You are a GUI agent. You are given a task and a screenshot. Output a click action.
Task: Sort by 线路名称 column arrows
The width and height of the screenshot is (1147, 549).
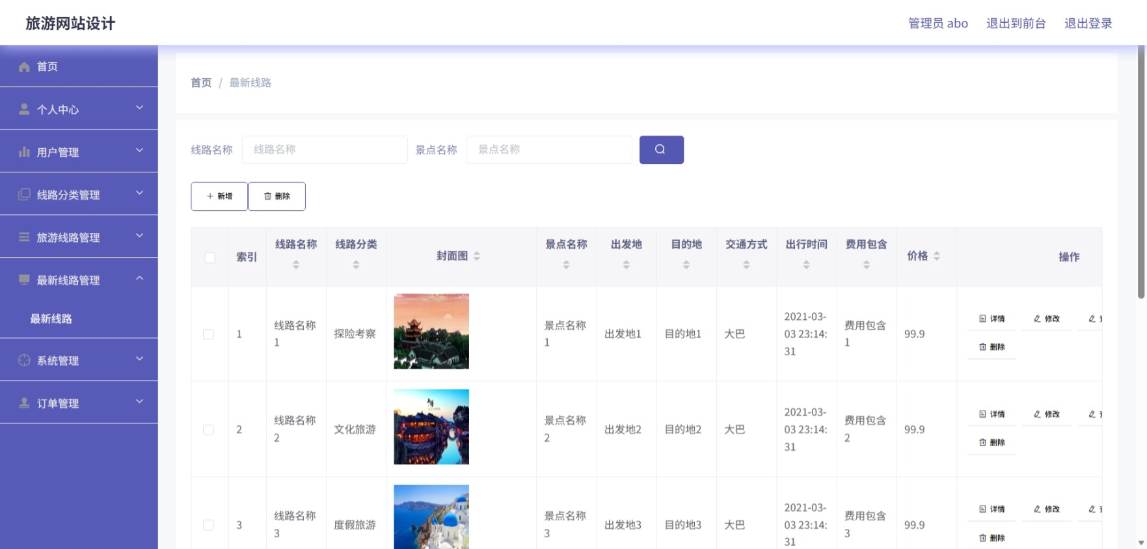[296, 265]
